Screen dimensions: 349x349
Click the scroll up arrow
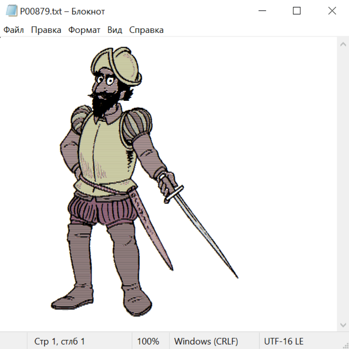pyautogui.click(x=343, y=44)
